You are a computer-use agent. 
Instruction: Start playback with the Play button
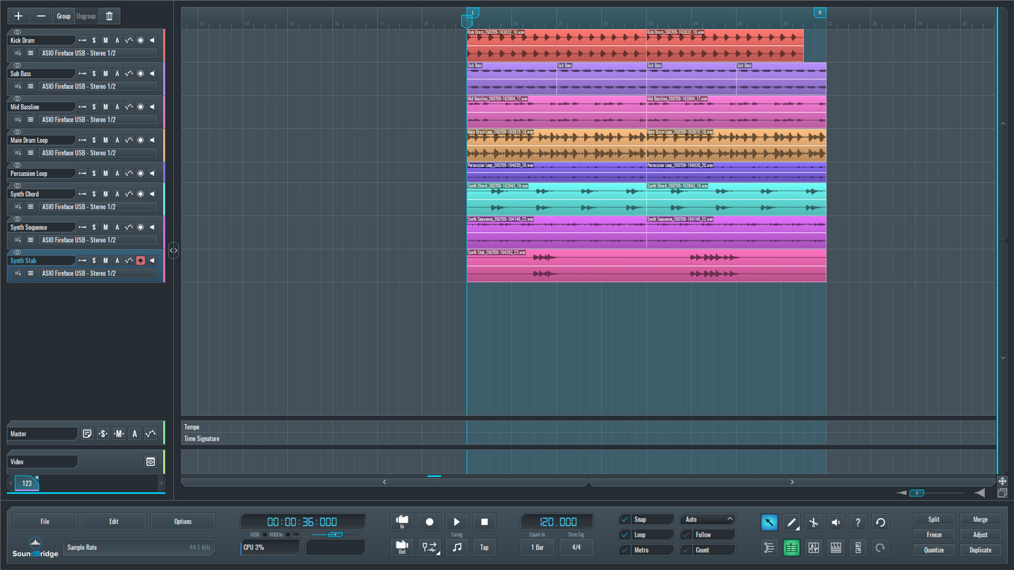tap(457, 522)
